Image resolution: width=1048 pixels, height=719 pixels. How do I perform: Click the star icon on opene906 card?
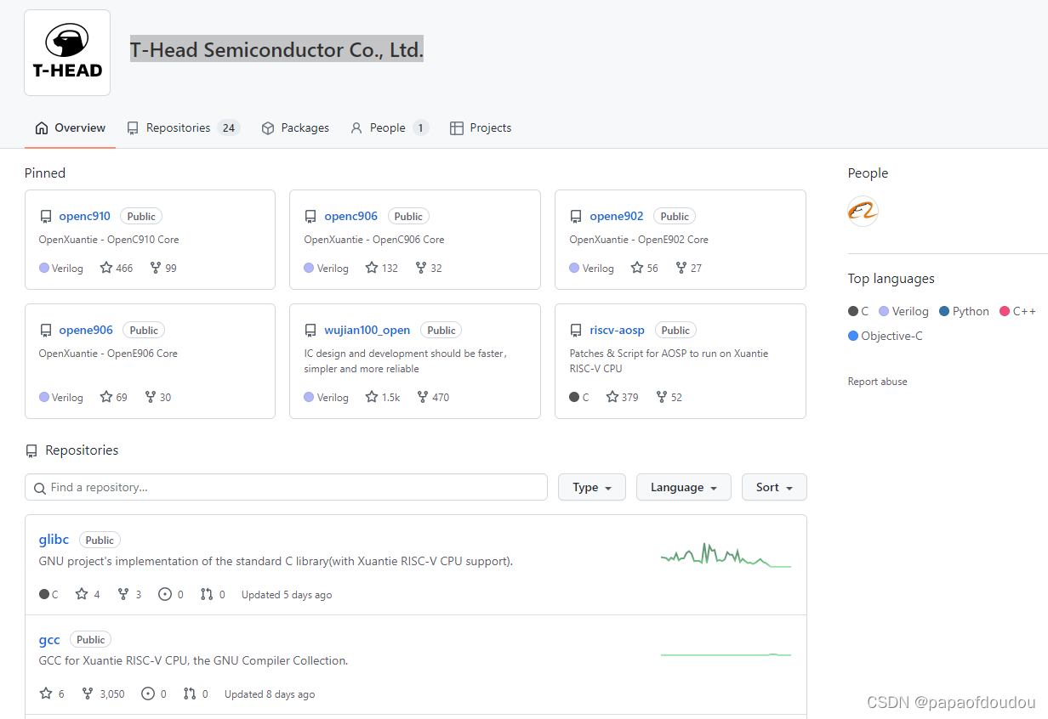click(x=106, y=397)
